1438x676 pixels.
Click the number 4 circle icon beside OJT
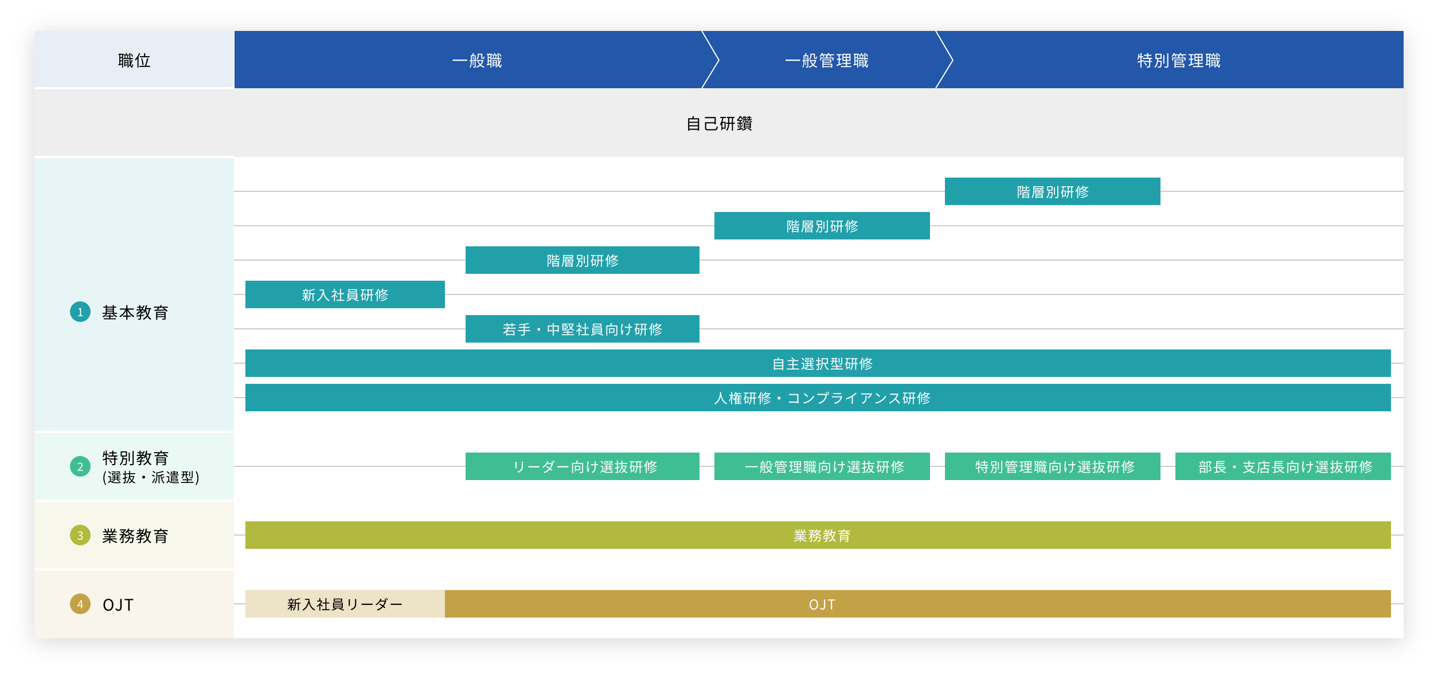(80, 604)
